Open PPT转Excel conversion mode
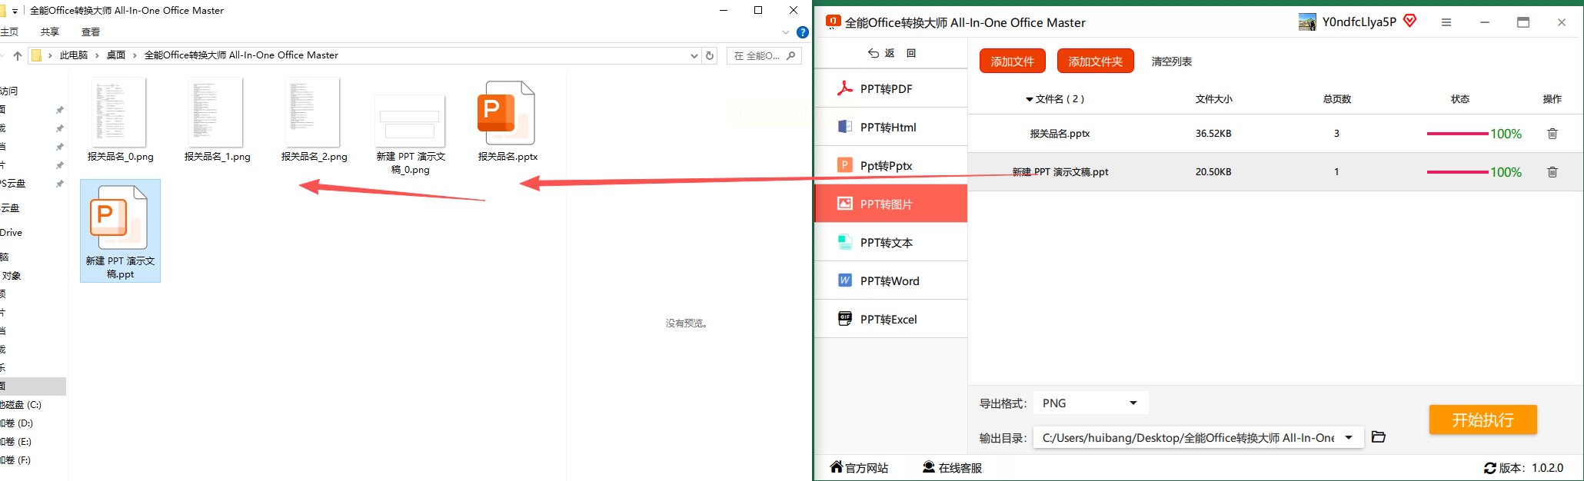The width and height of the screenshot is (1584, 481). click(x=890, y=319)
